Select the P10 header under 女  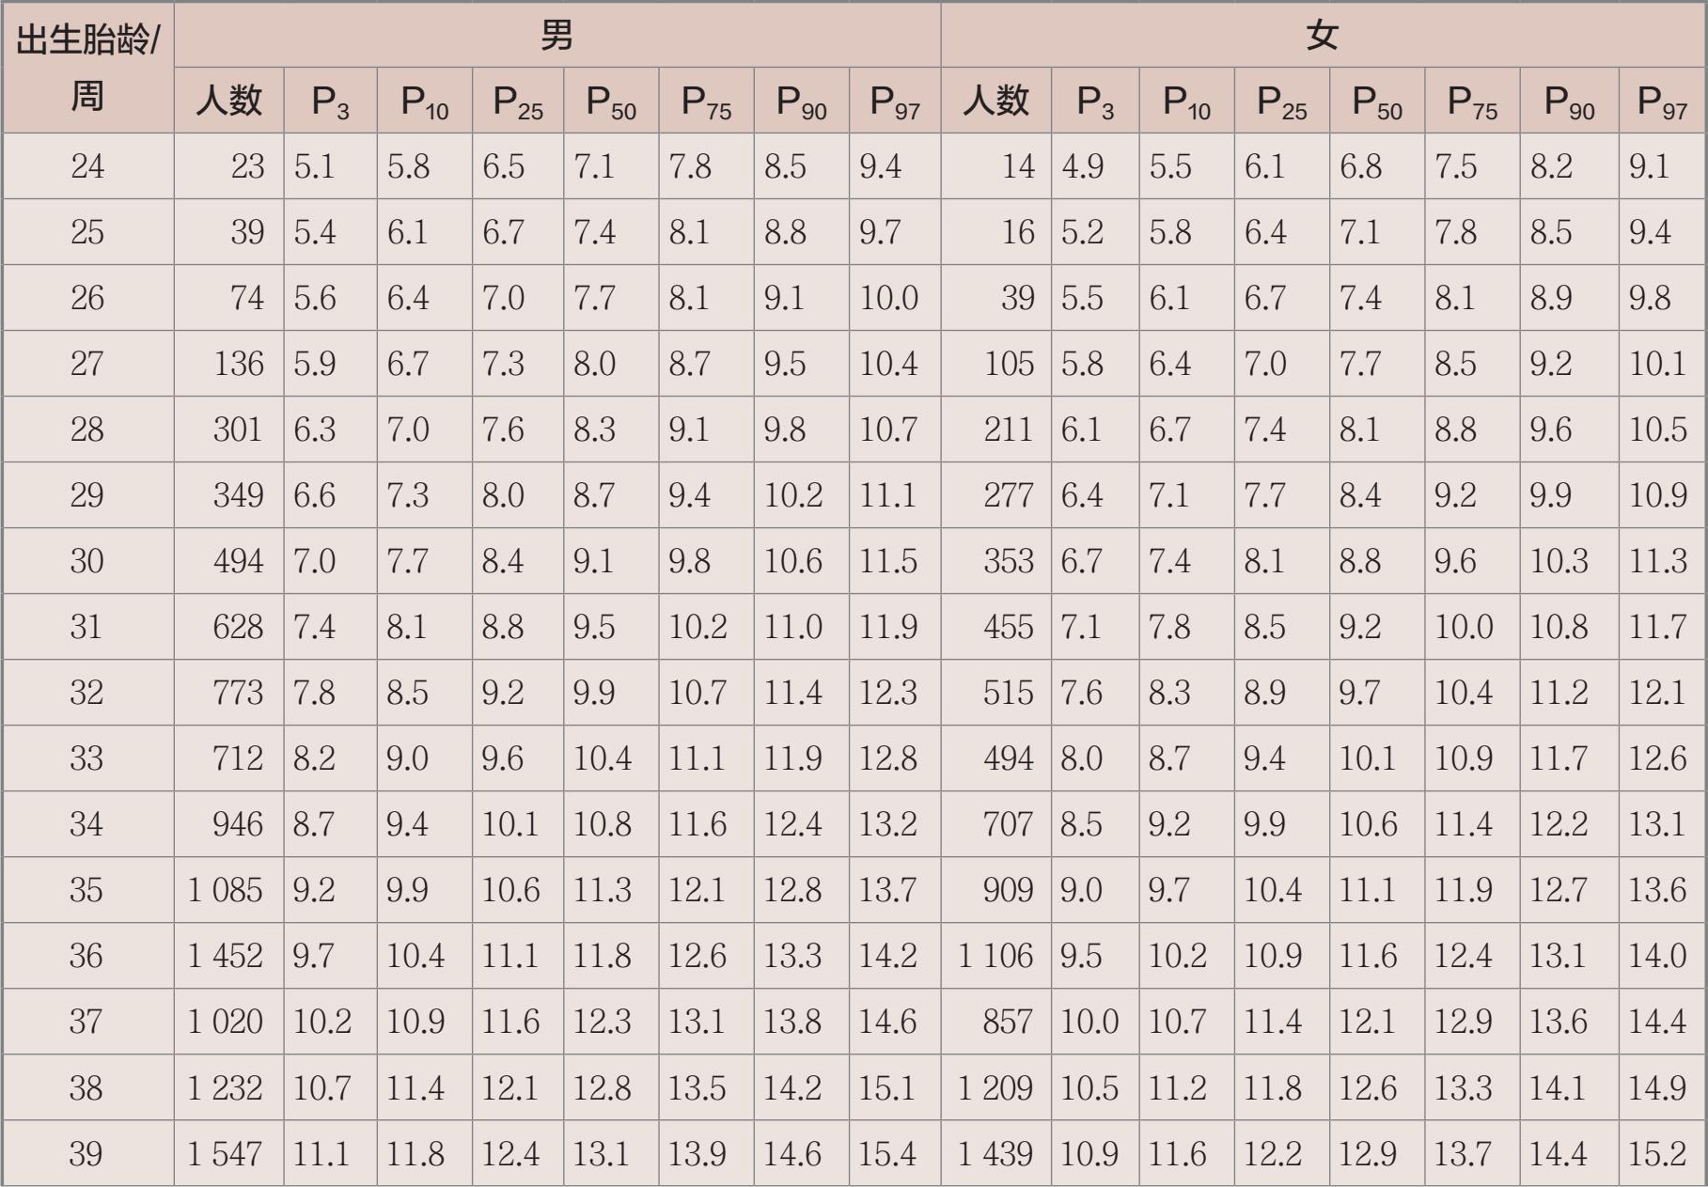[x=1186, y=100]
